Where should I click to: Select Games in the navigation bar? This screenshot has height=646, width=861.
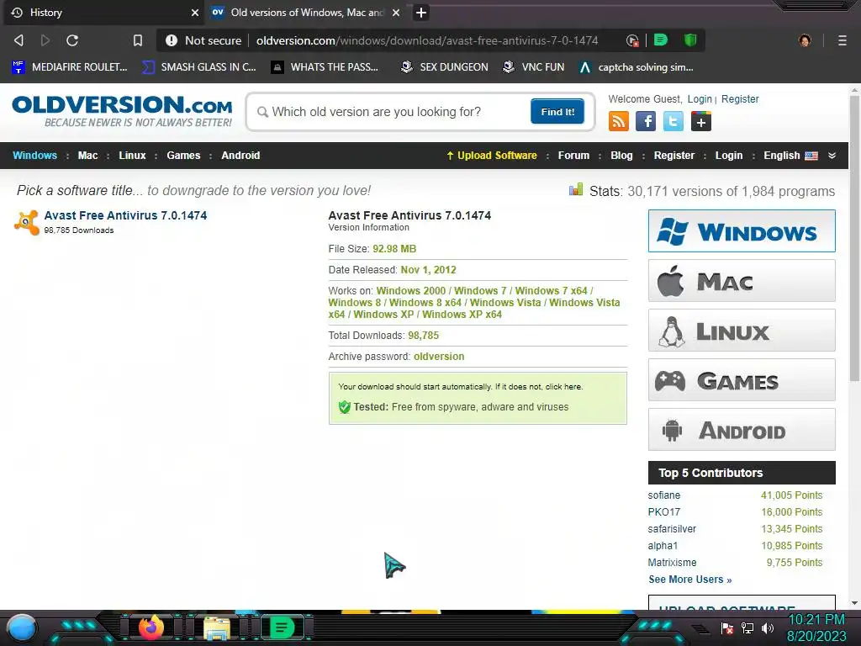pyautogui.click(x=183, y=156)
